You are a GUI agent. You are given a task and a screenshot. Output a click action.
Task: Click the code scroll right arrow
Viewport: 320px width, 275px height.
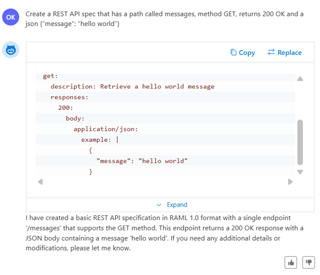coord(290,182)
